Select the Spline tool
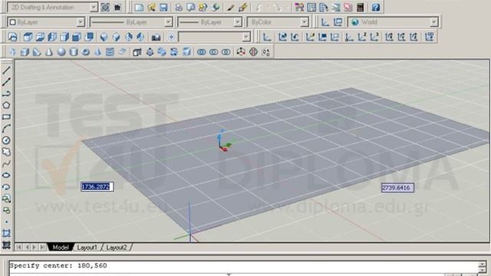The width and height of the screenshot is (491, 276). pyautogui.click(x=6, y=163)
